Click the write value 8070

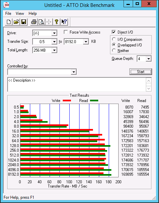(129, 107)
